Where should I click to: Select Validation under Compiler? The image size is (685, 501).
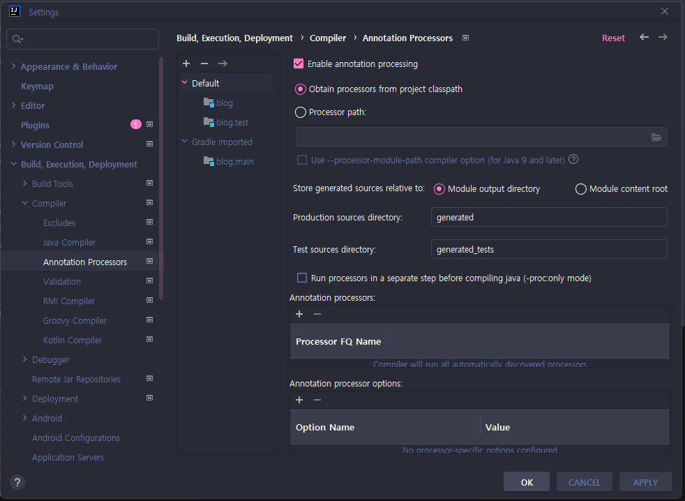click(61, 281)
